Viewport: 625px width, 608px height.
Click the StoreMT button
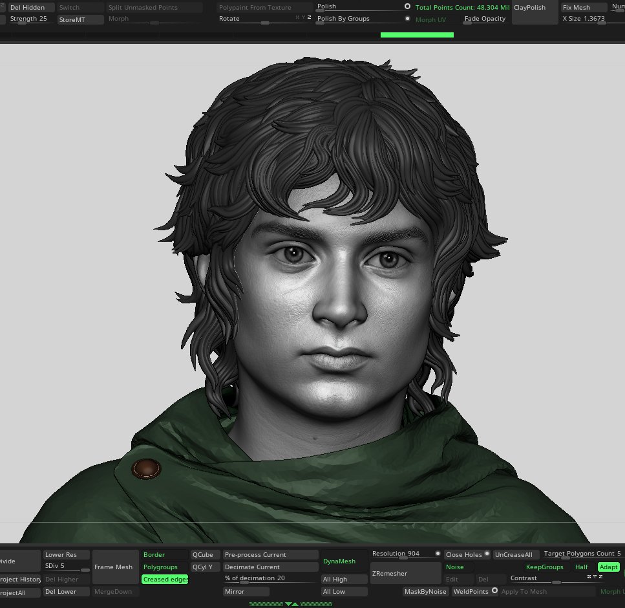point(81,19)
